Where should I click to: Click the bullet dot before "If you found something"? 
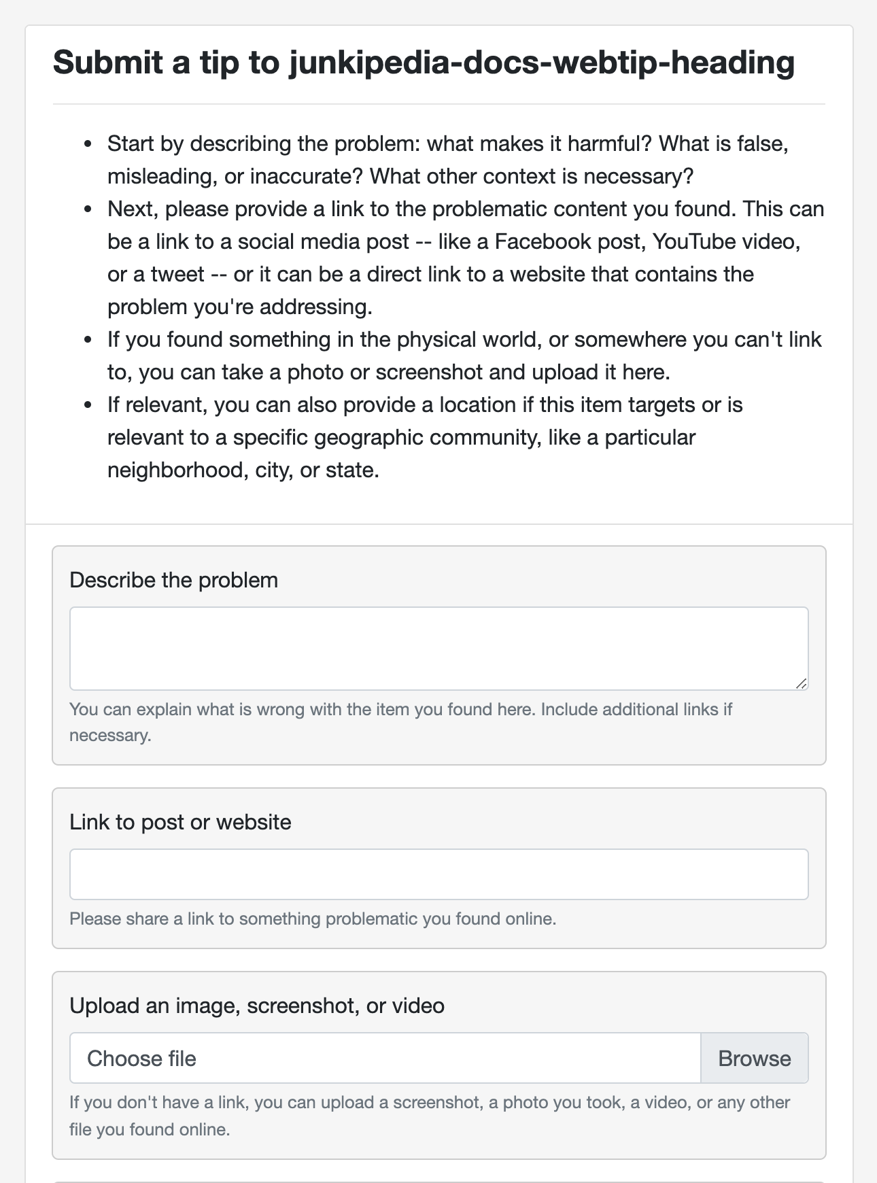[88, 340]
